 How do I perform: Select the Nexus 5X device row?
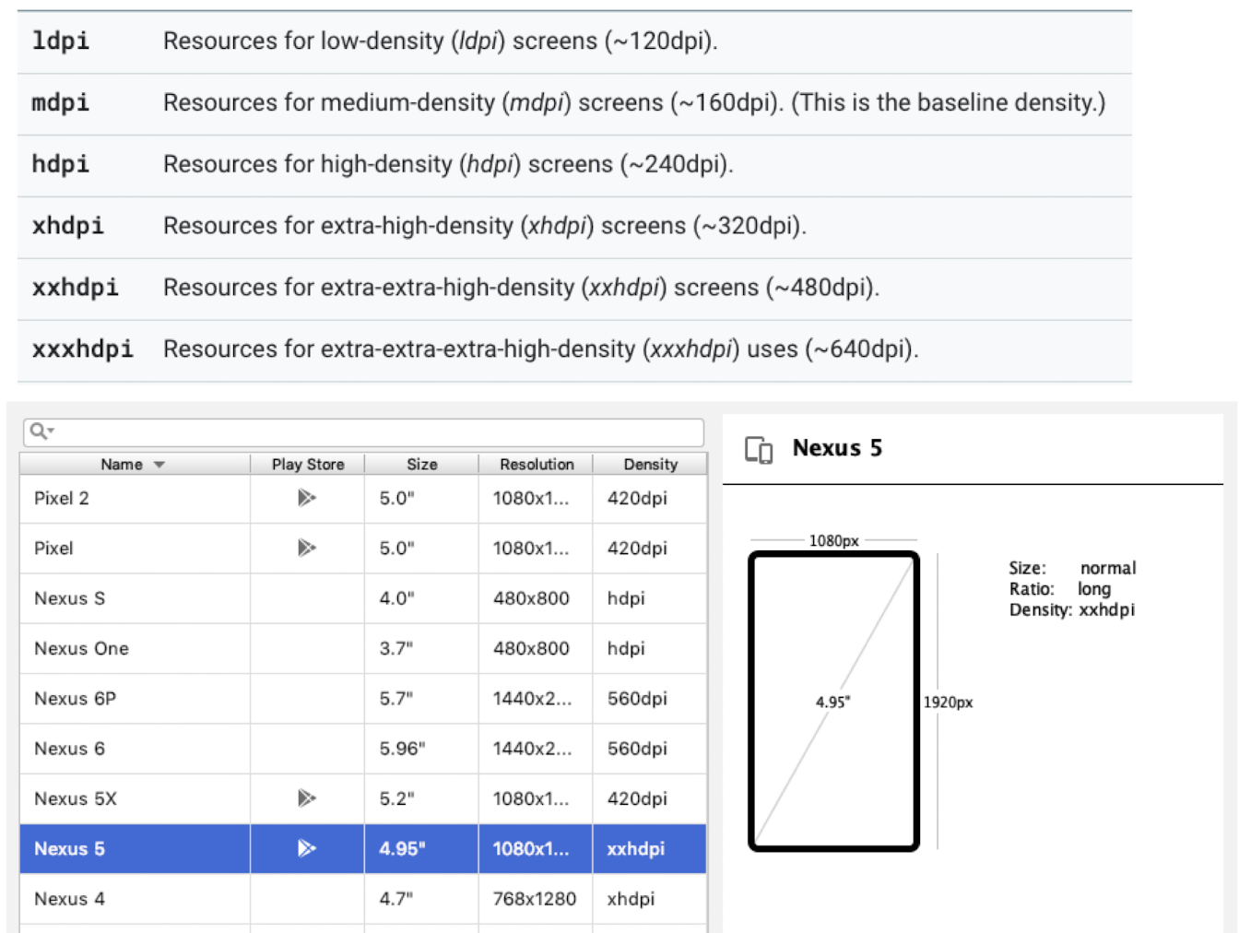363,798
